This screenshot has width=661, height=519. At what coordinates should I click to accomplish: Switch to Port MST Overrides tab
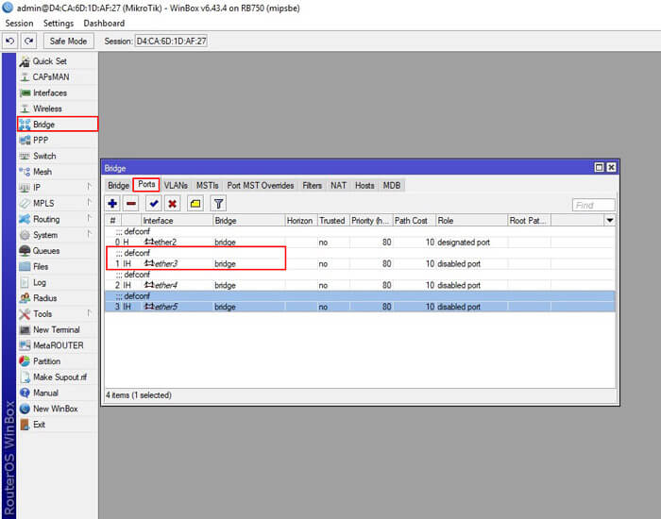click(261, 185)
